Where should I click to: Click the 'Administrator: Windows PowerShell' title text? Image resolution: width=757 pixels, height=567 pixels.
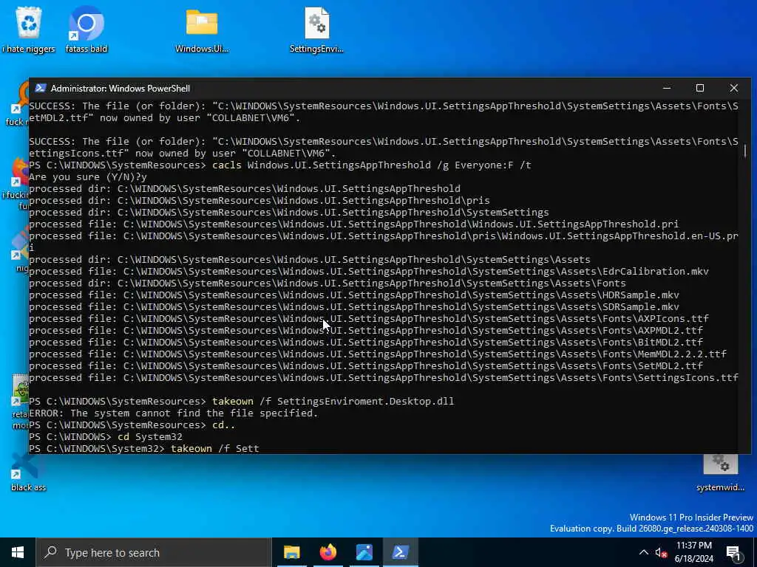(120, 89)
